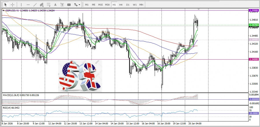Click the RSI(14) 66.5452 indicator label
The width and height of the screenshot is (260, 127).
coord(11,108)
